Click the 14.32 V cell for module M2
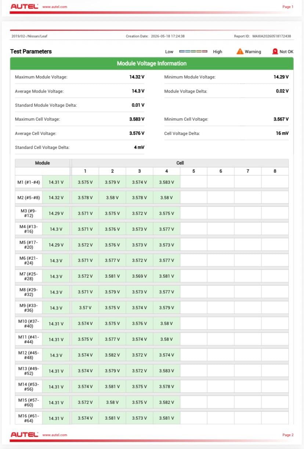Screen dimensions: 304x449 56,198
